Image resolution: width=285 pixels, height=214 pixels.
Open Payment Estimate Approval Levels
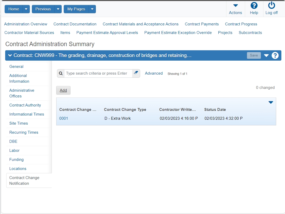click(107, 33)
